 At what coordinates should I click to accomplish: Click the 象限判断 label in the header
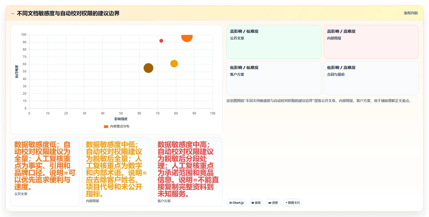411,13
